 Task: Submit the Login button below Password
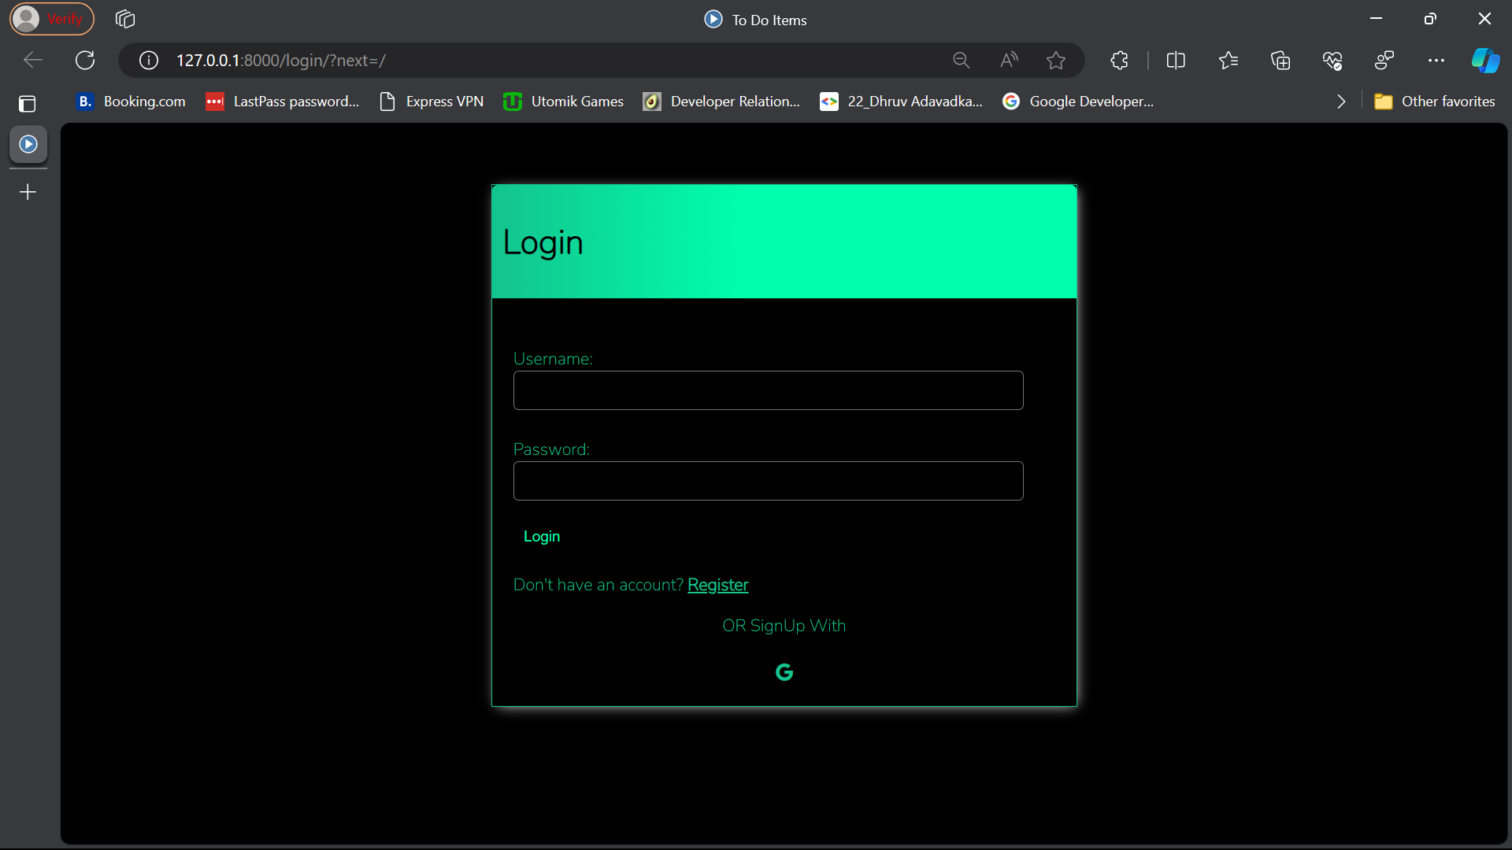point(542,536)
